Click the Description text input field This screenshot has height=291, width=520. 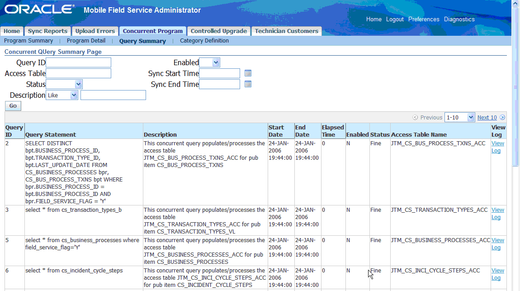[x=113, y=95]
